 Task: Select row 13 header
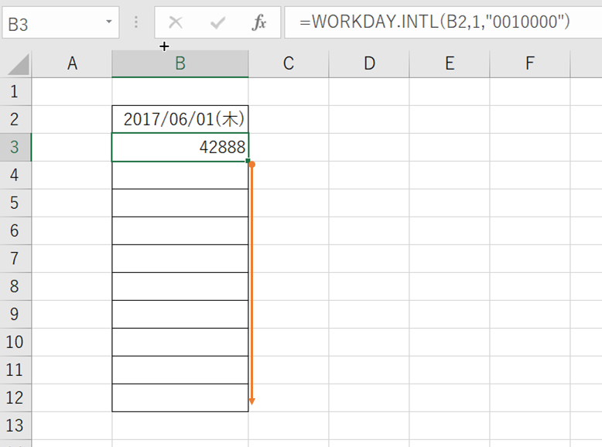[15, 425]
